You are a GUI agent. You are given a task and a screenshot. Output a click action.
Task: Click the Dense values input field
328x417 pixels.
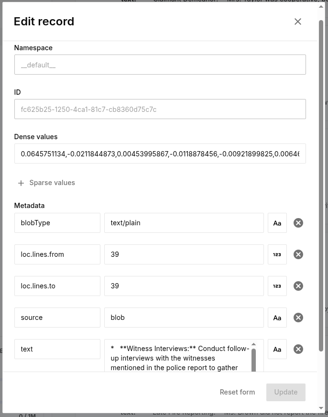pos(160,154)
